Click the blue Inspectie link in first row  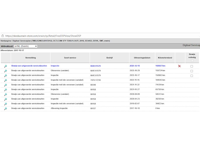[x=57, y=66]
